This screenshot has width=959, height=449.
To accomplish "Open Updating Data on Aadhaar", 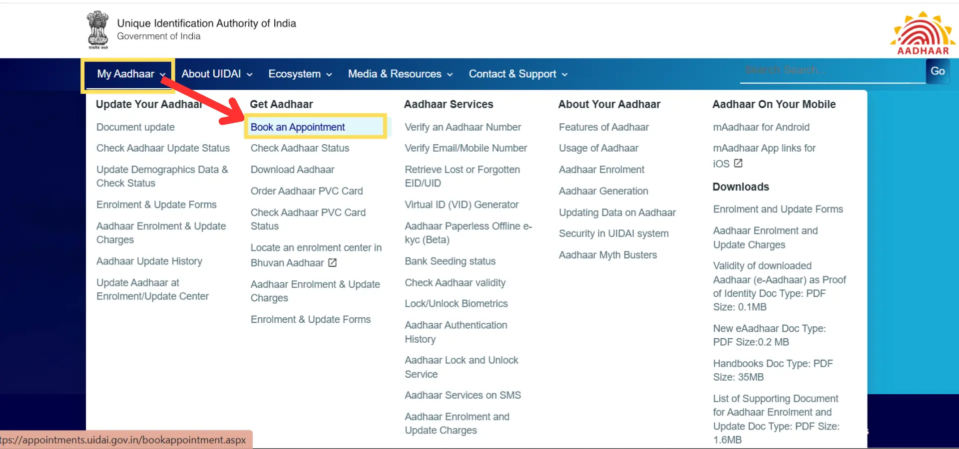I will point(617,213).
